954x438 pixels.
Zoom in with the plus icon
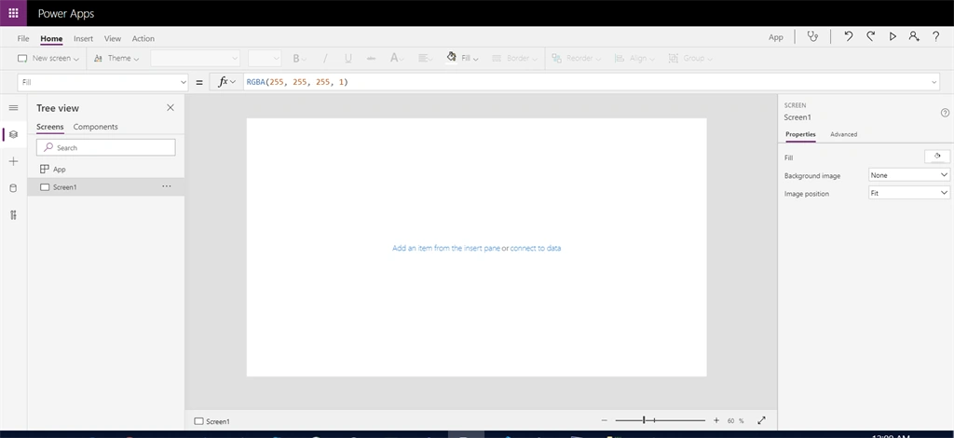(716, 420)
